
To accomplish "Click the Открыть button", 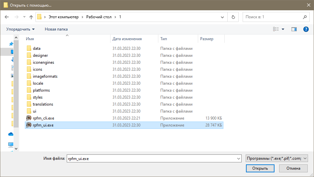I will click(260, 168).
